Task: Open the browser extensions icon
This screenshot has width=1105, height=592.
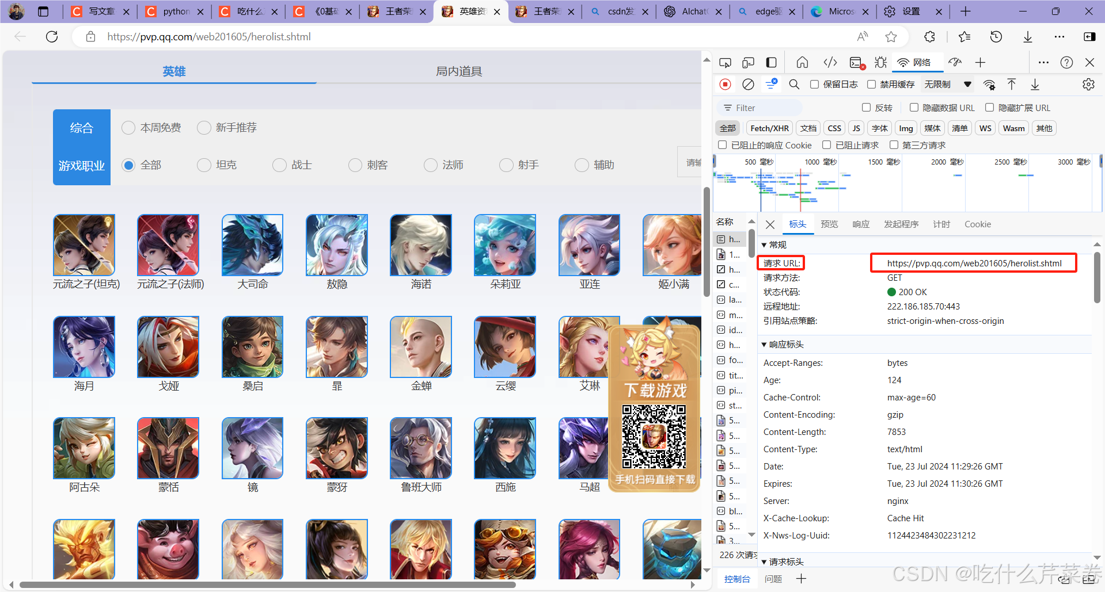Action: [x=929, y=37]
